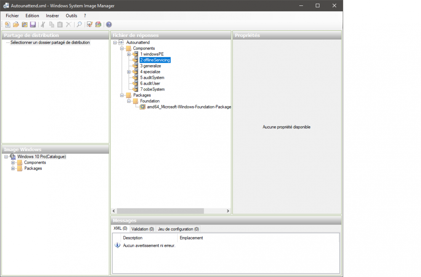Expand the 1 windowsPE node
The width and height of the screenshot is (421, 277).
[129, 54]
